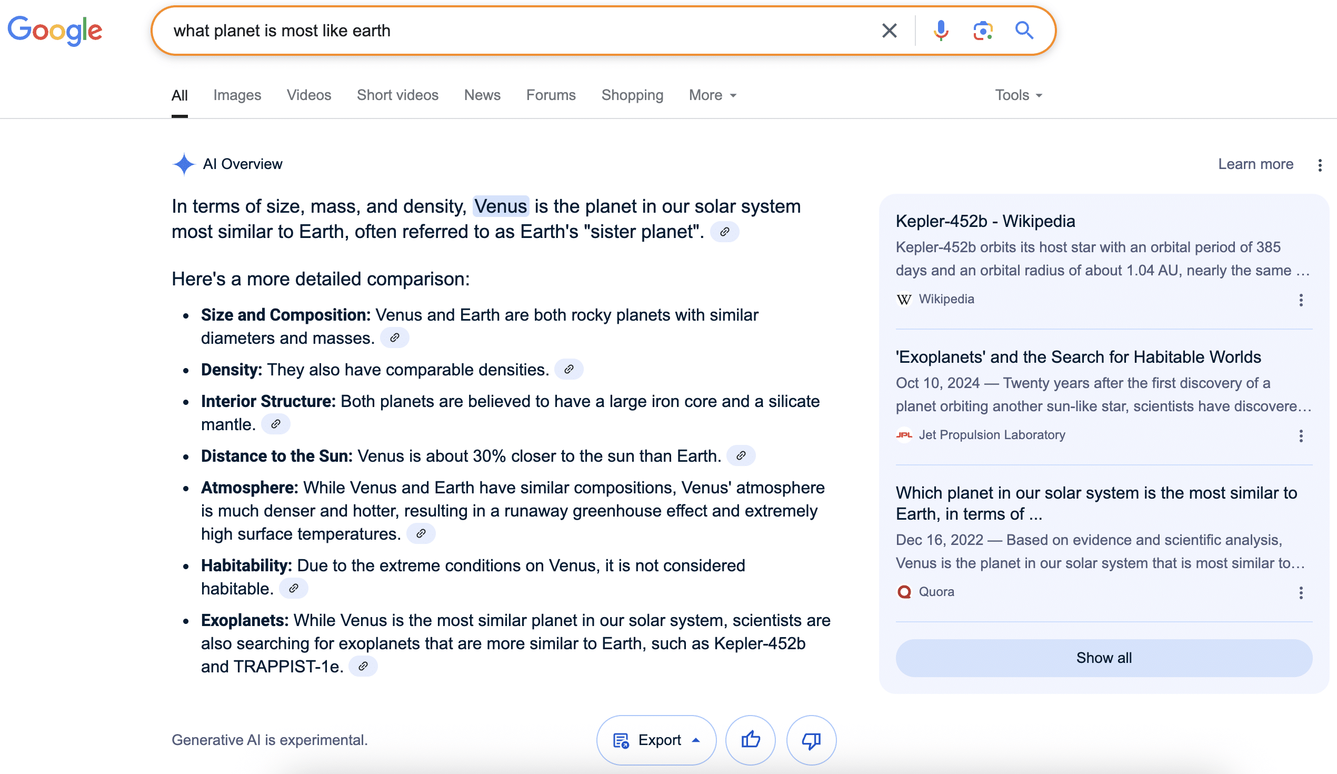Give thumbs up feedback on AI Overview
The image size is (1337, 774).
tap(750, 740)
